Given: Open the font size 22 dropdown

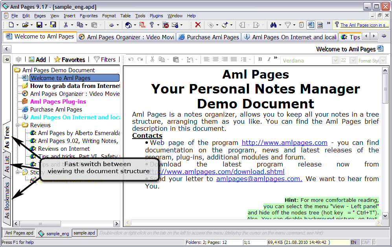Looking at the screenshot, I should (353, 60).
